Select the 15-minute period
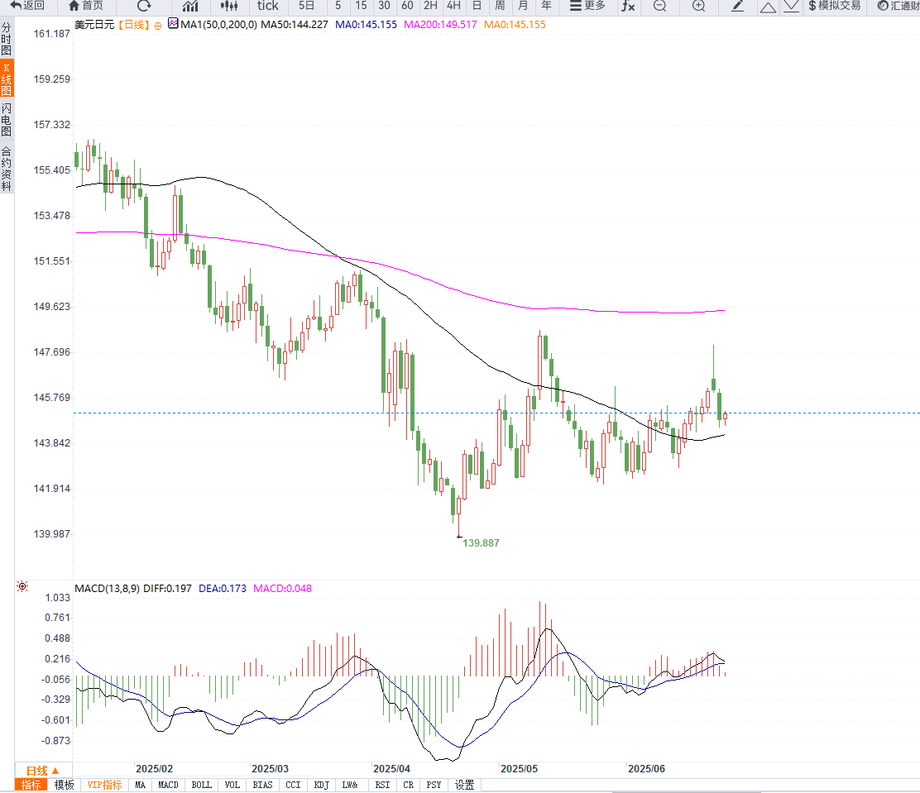This screenshot has width=920, height=793. coord(361,6)
